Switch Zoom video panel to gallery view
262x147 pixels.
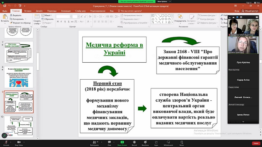241,17
